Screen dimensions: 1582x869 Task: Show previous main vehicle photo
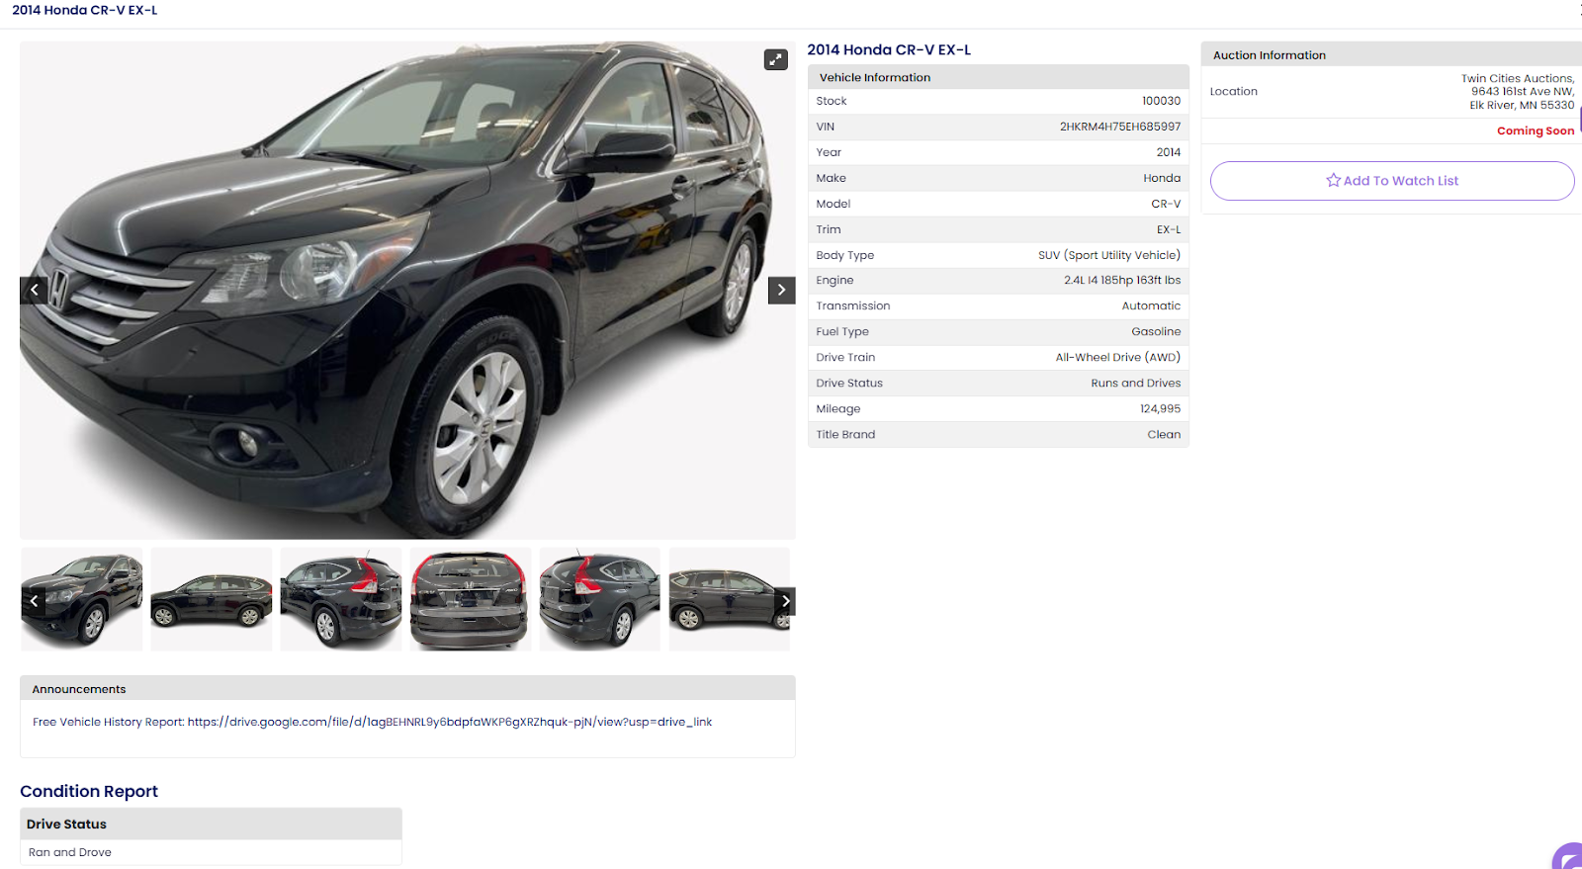pos(34,291)
